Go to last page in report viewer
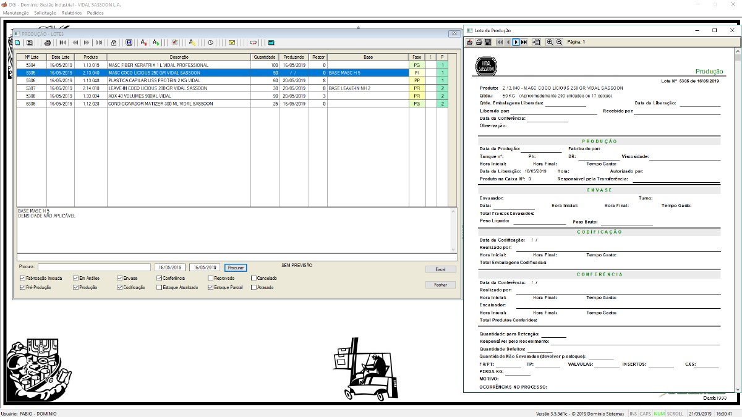 point(524,42)
